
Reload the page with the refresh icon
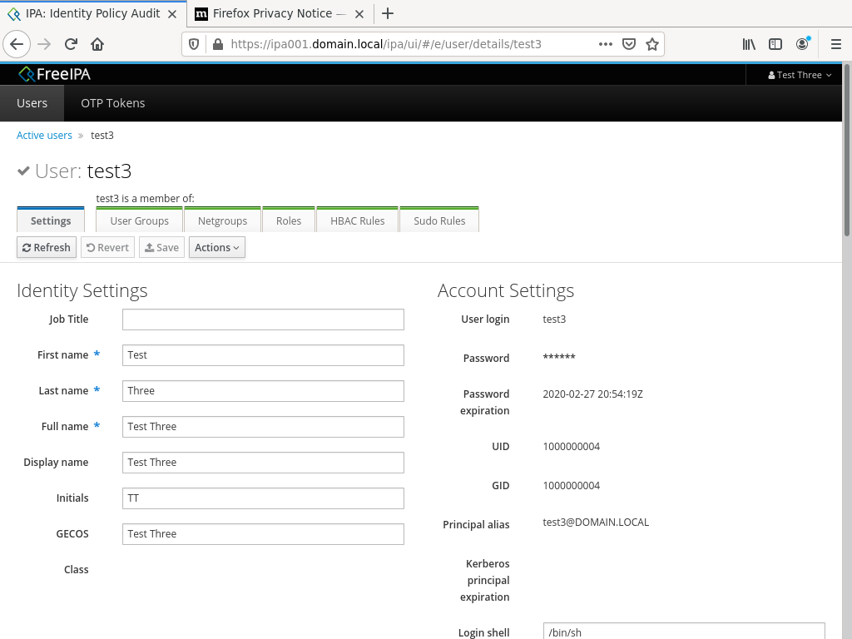[x=71, y=44]
